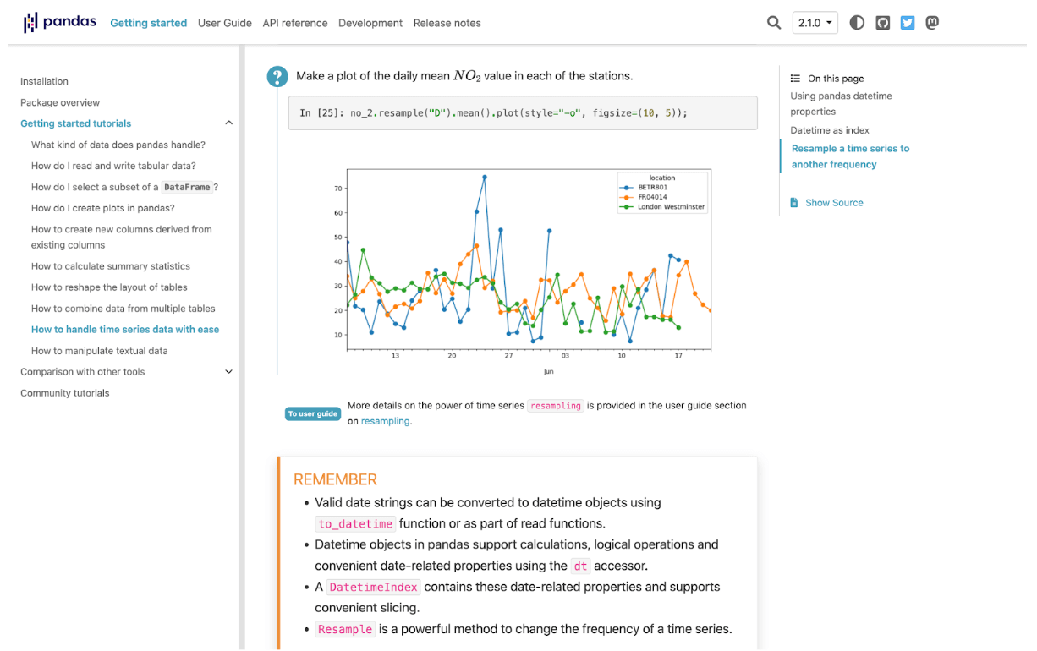Click the blue BETR801 legend marker
This screenshot has height=651, width=1037.
coord(625,188)
